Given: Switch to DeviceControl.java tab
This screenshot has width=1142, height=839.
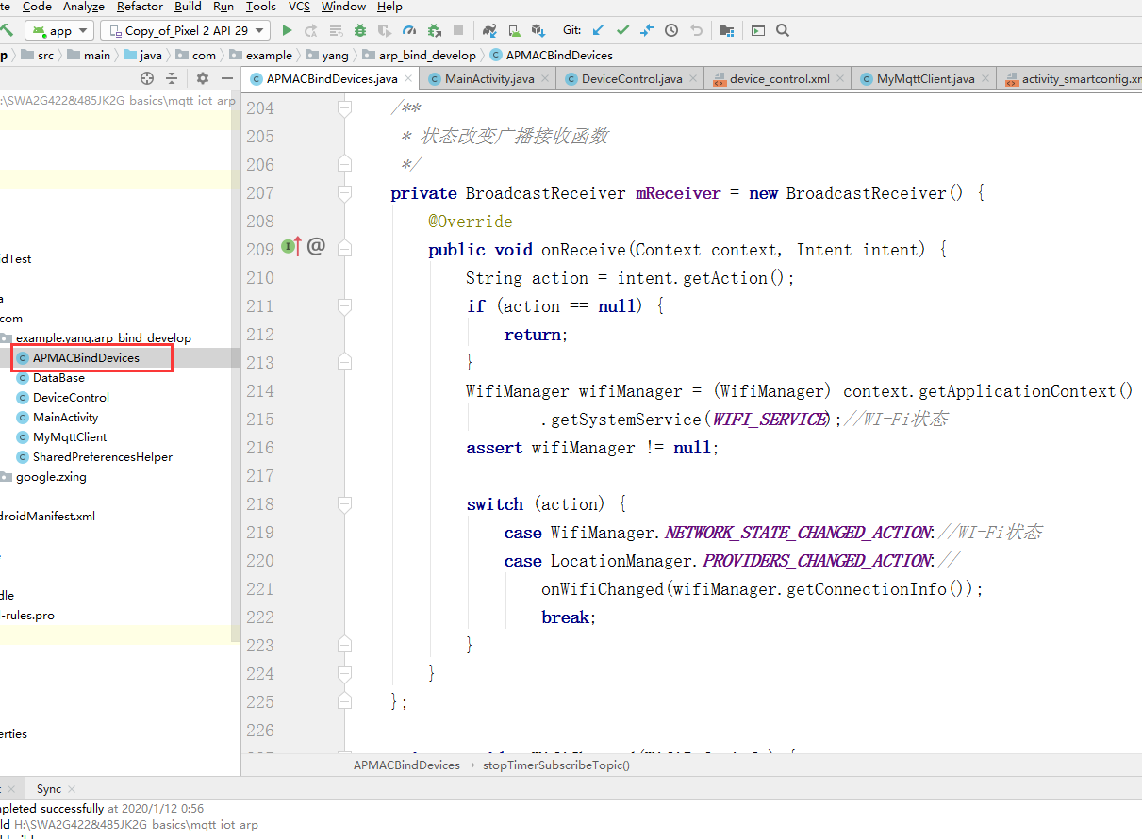Looking at the screenshot, I should [x=632, y=79].
